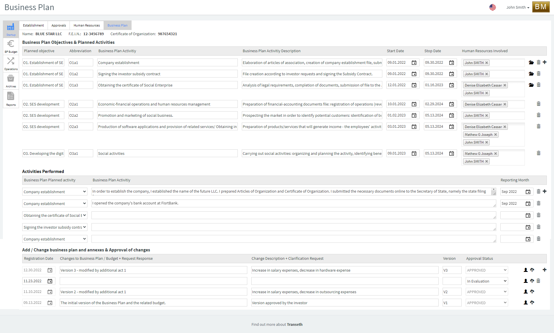The image size is (554, 333).
Task: Change language via the US flag icon
Action: point(493,7)
